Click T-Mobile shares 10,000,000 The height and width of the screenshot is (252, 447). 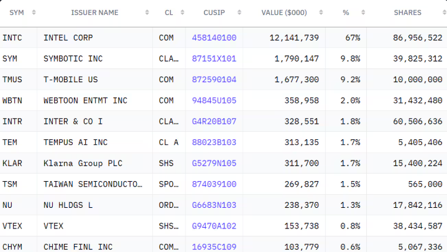(418, 80)
